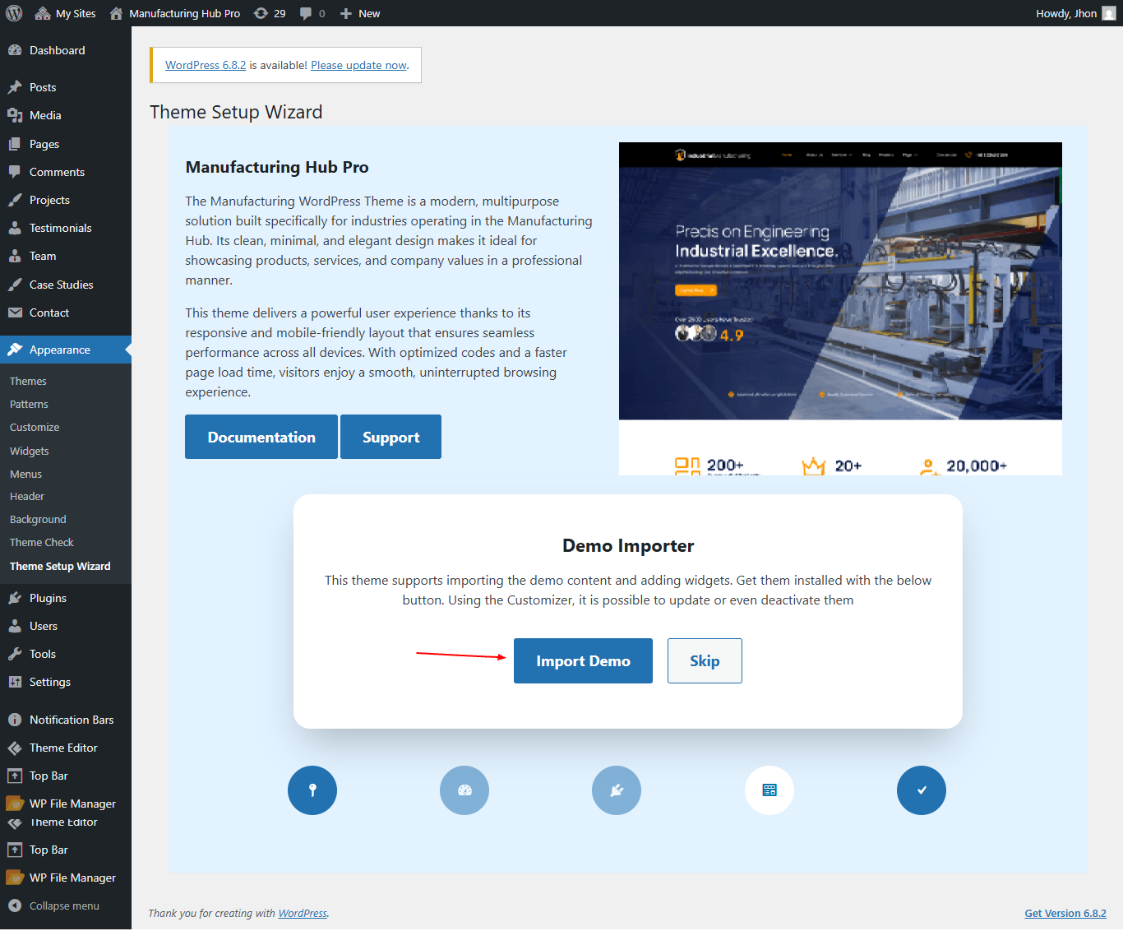Click the Team person icon
The width and height of the screenshot is (1123, 931).
15,256
